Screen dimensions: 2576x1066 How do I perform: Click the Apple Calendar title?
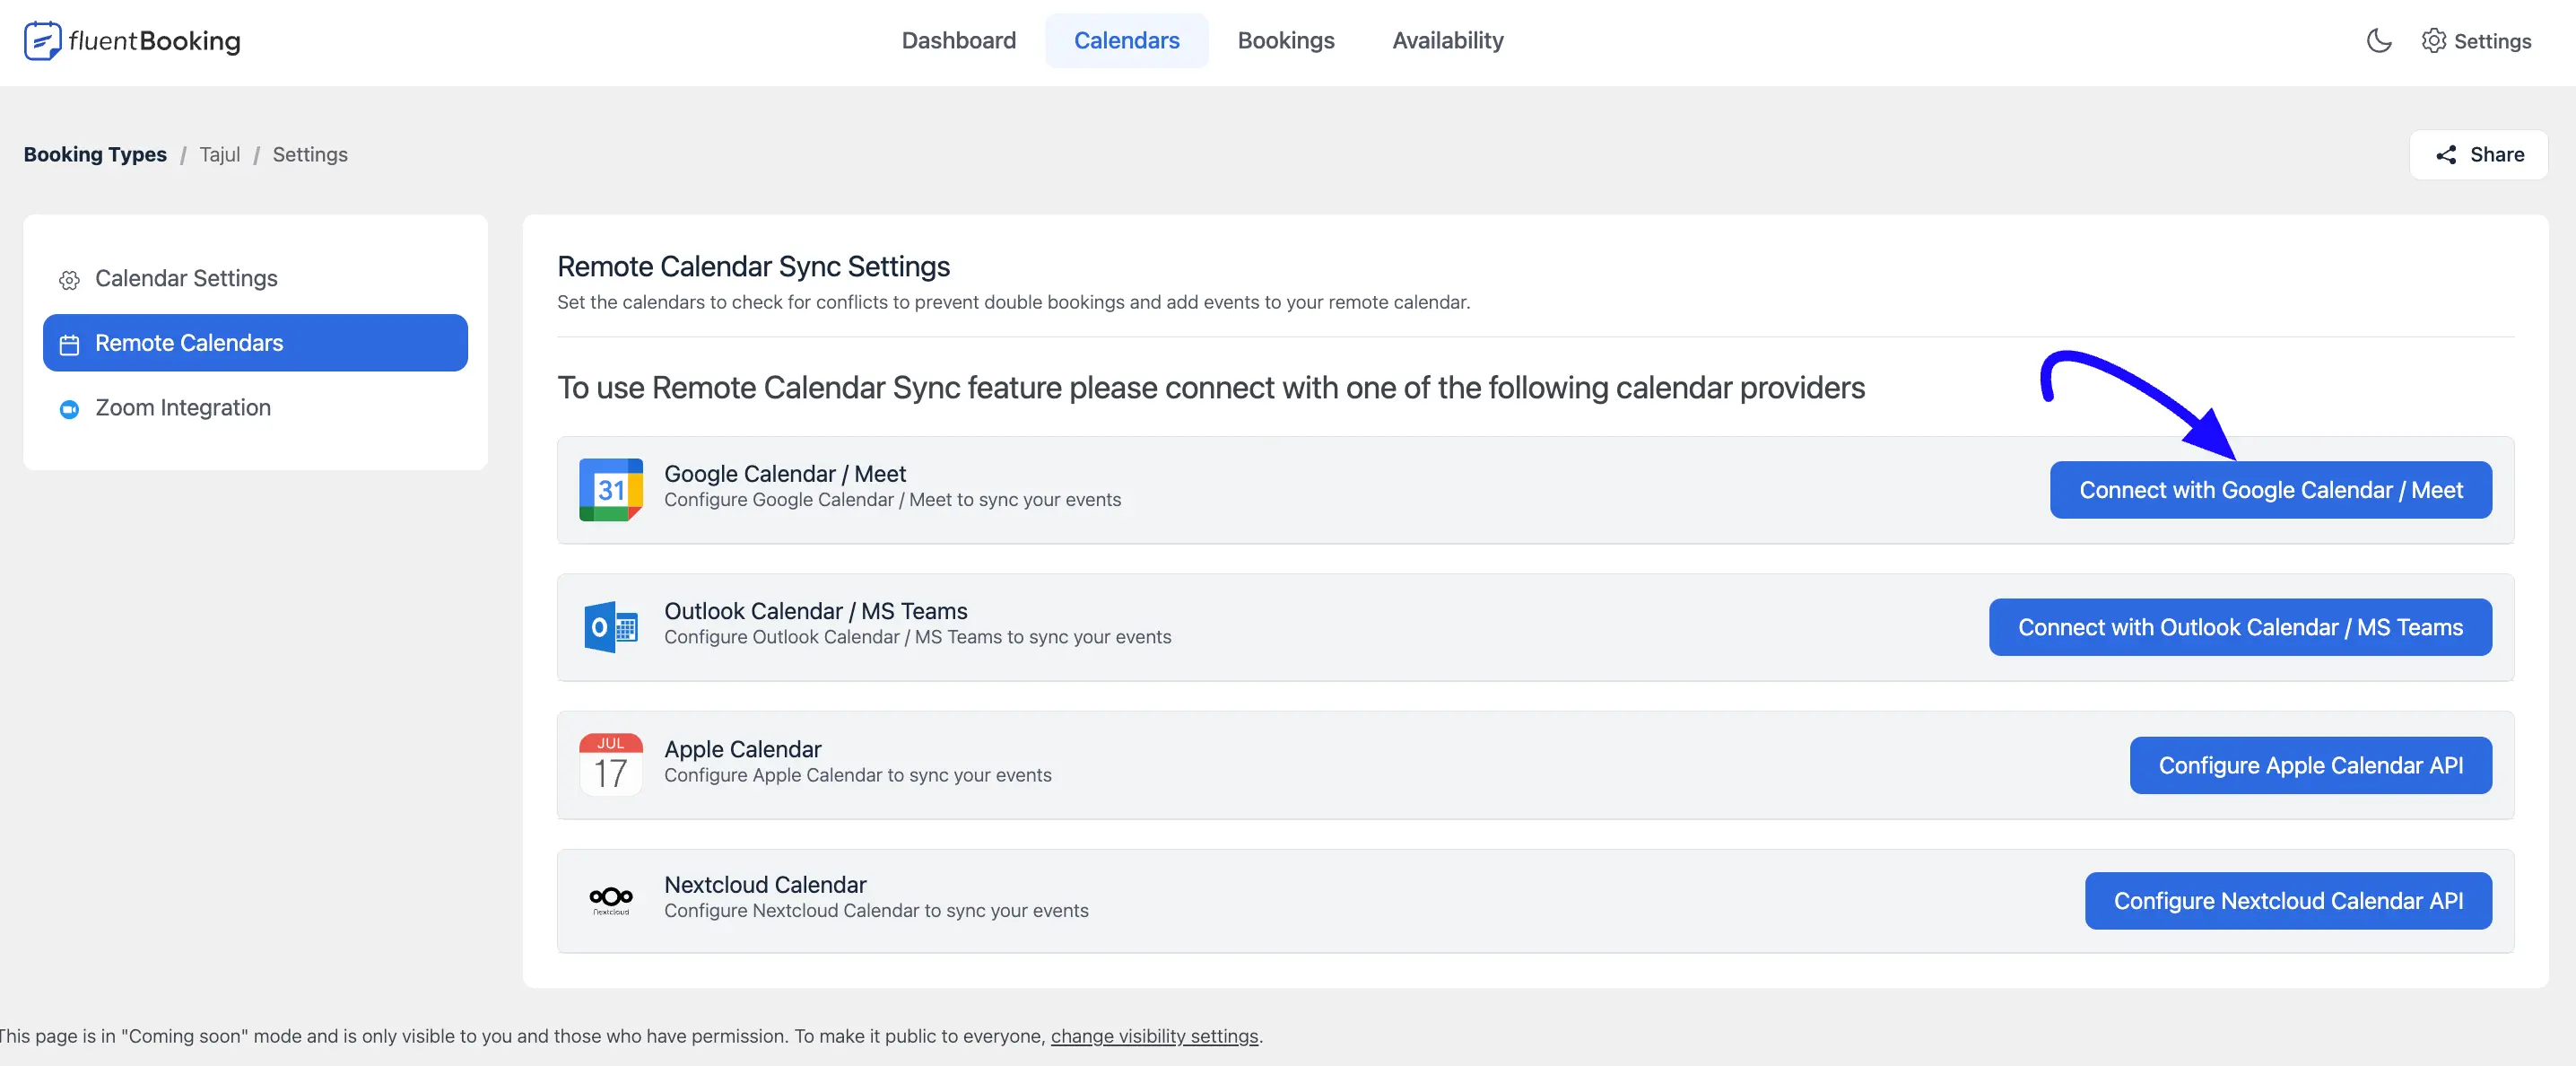[742, 749]
